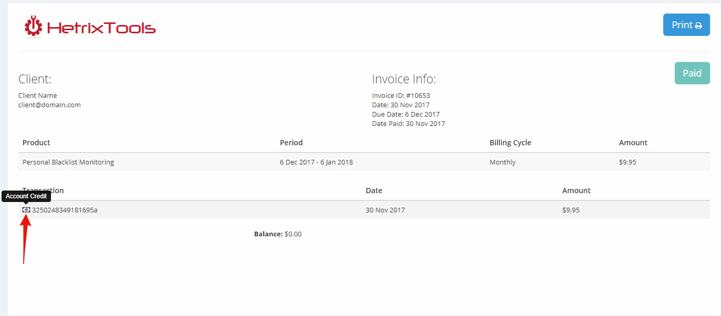Select the client@domain.com email text

point(49,105)
